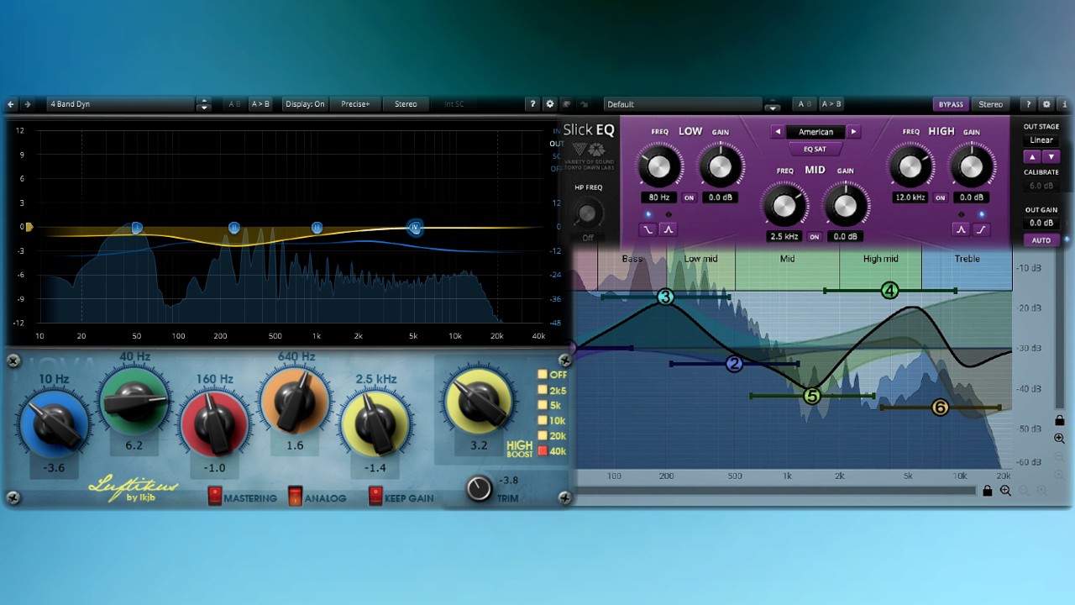The width and height of the screenshot is (1075, 605).
Task: Switch to next EQ model right of American
Action: click(x=854, y=132)
